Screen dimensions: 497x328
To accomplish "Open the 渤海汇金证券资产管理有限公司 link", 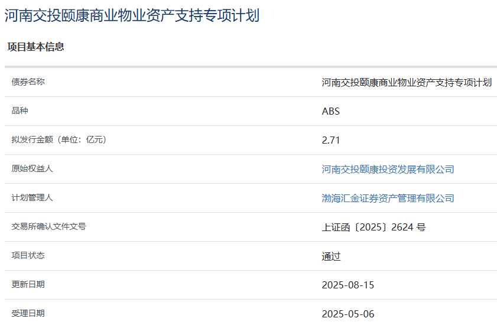I will [x=388, y=199].
